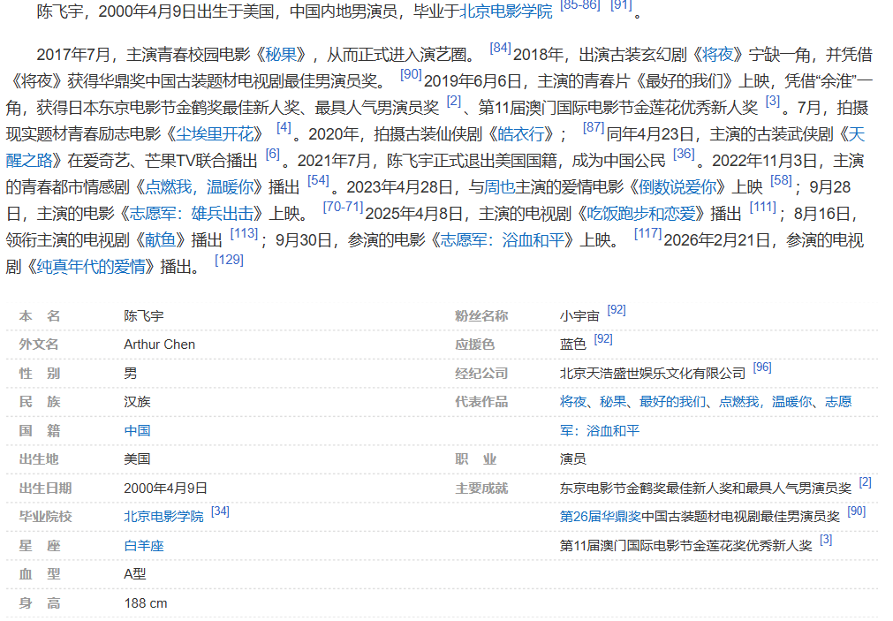Click reference [36] after 成为中国公民
893x621 pixels.
pos(683,155)
